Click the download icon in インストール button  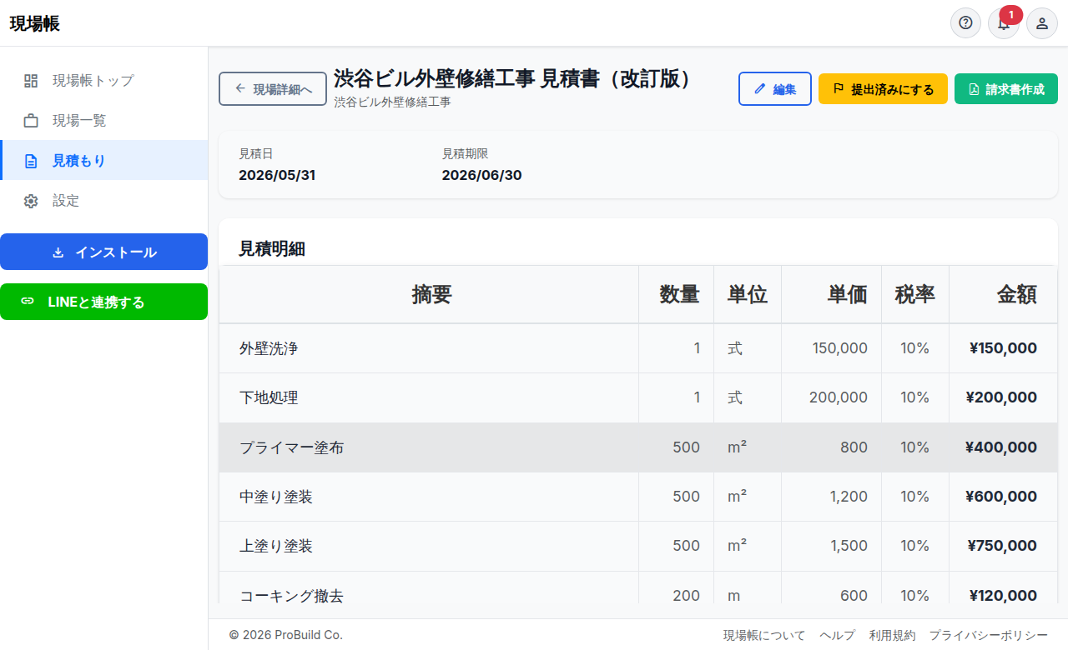58,252
